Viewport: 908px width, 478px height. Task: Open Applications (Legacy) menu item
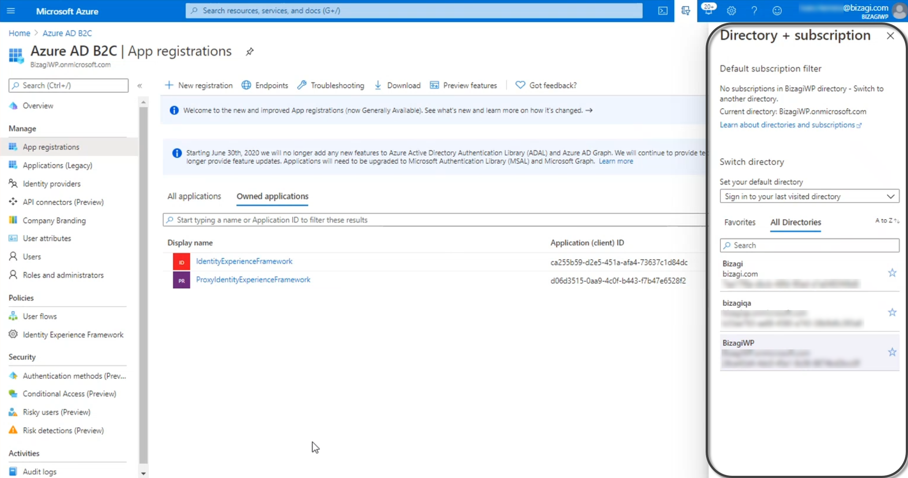coord(57,166)
